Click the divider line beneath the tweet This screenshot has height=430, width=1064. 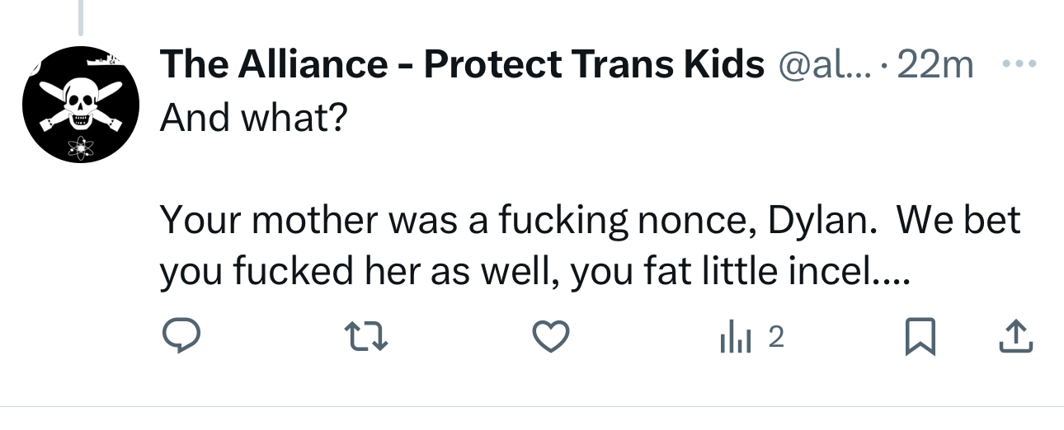tap(532, 406)
